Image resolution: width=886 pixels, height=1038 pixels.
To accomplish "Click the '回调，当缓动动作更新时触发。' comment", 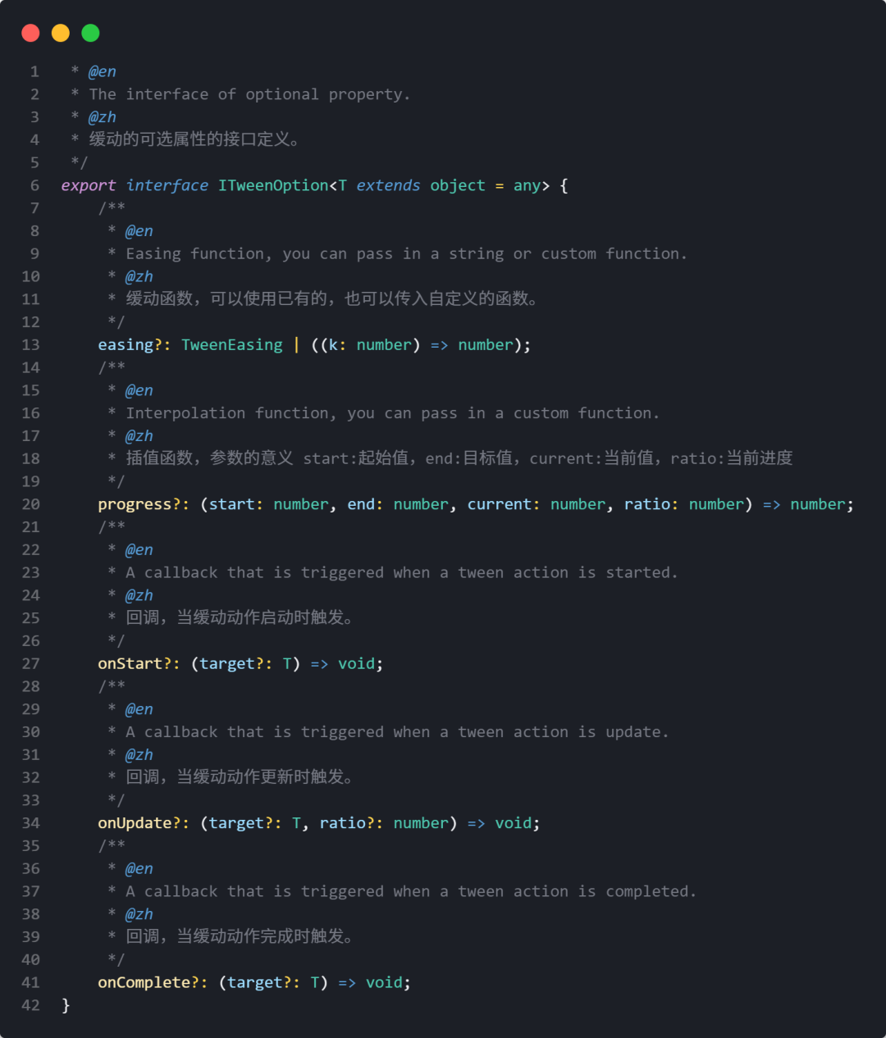I will tap(240, 776).
